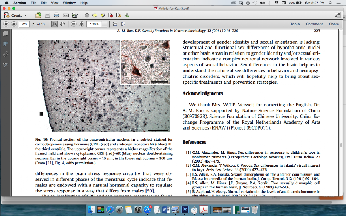Image resolution: width=346 pixels, height=216 pixels.
Task: Print the document with the printer icon
Action: [56, 15]
